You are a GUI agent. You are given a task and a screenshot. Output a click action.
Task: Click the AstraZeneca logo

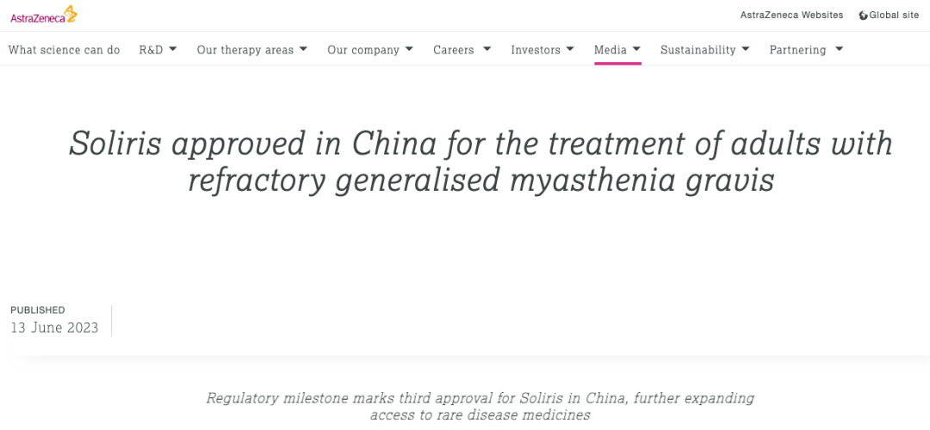point(43,15)
